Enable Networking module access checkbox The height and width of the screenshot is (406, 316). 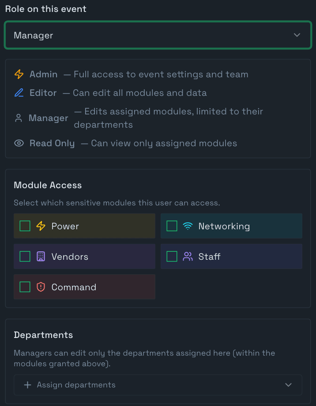pyautogui.click(x=172, y=226)
